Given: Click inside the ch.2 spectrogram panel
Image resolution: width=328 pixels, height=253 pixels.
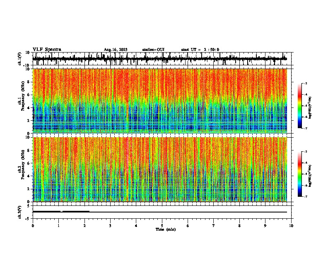Looking at the screenshot, I should pos(160,169).
